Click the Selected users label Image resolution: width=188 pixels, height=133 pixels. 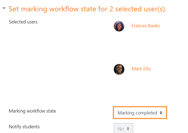tap(23, 22)
